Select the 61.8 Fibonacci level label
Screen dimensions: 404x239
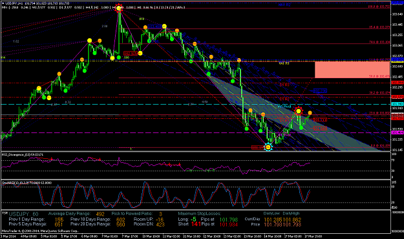pyautogui.click(x=379, y=59)
